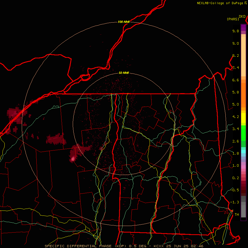Click the 2.6 scale value
This screenshot has height=248, width=248.
click(x=236, y=141)
